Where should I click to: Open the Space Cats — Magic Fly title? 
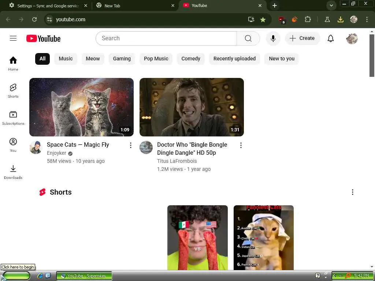point(78,145)
